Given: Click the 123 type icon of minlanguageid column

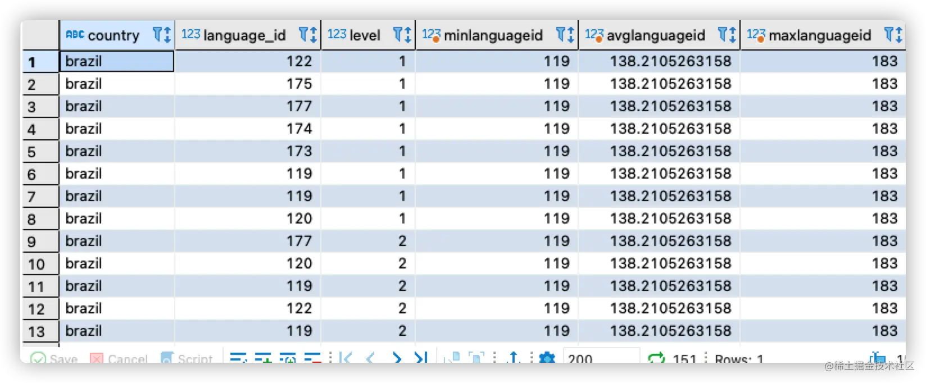Looking at the screenshot, I should click(431, 35).
